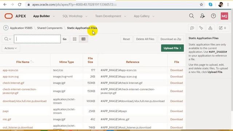Click the Go search button

pos(64,39)
